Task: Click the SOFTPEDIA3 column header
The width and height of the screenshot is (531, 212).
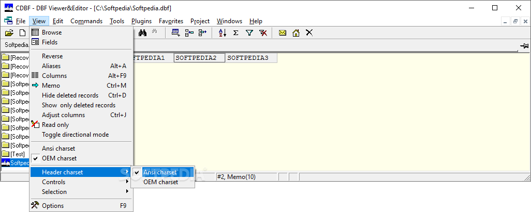Action: coord(252,58)
